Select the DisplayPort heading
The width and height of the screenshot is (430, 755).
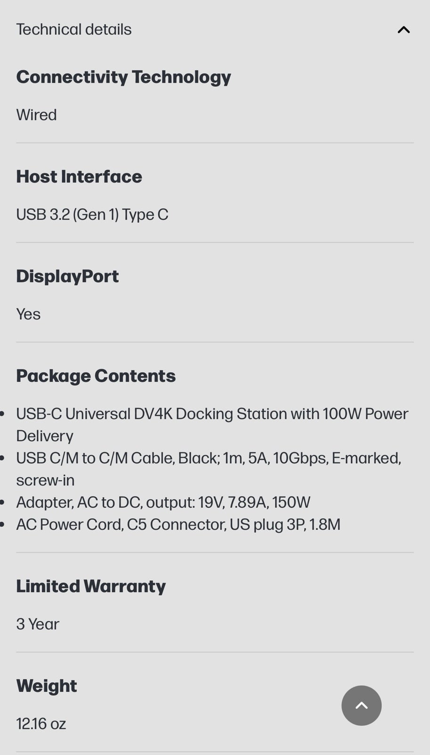[x=67, y=276]
